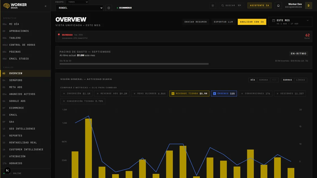Click the En Riesgo red status indicator

(x=59, y=34)
